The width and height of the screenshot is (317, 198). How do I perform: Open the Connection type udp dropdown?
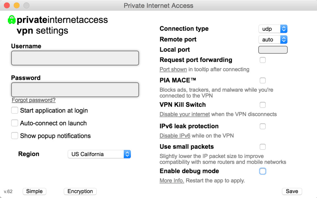point(273,29)
